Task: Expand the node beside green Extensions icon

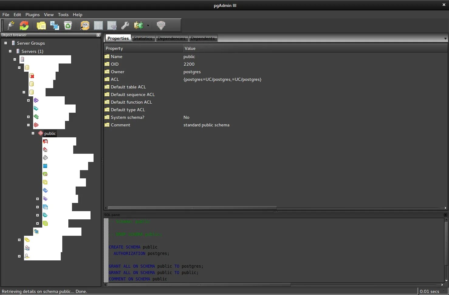Action: click(28, 117)
